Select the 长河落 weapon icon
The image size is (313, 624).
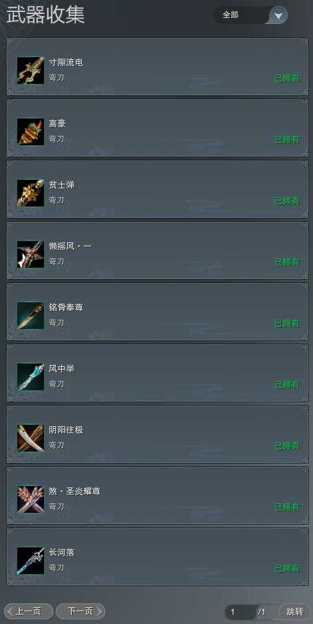31,561
